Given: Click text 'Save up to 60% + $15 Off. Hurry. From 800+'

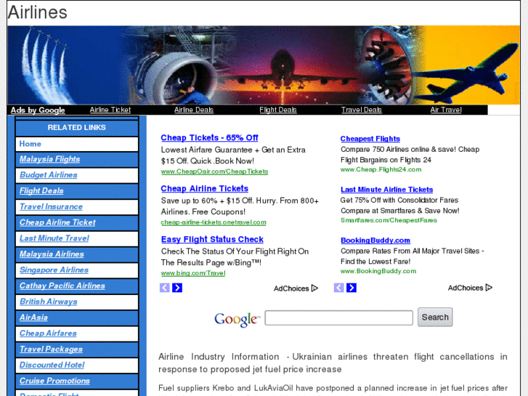Looking at the screenshot, I should pyautogui.click(x=240, y=201).
